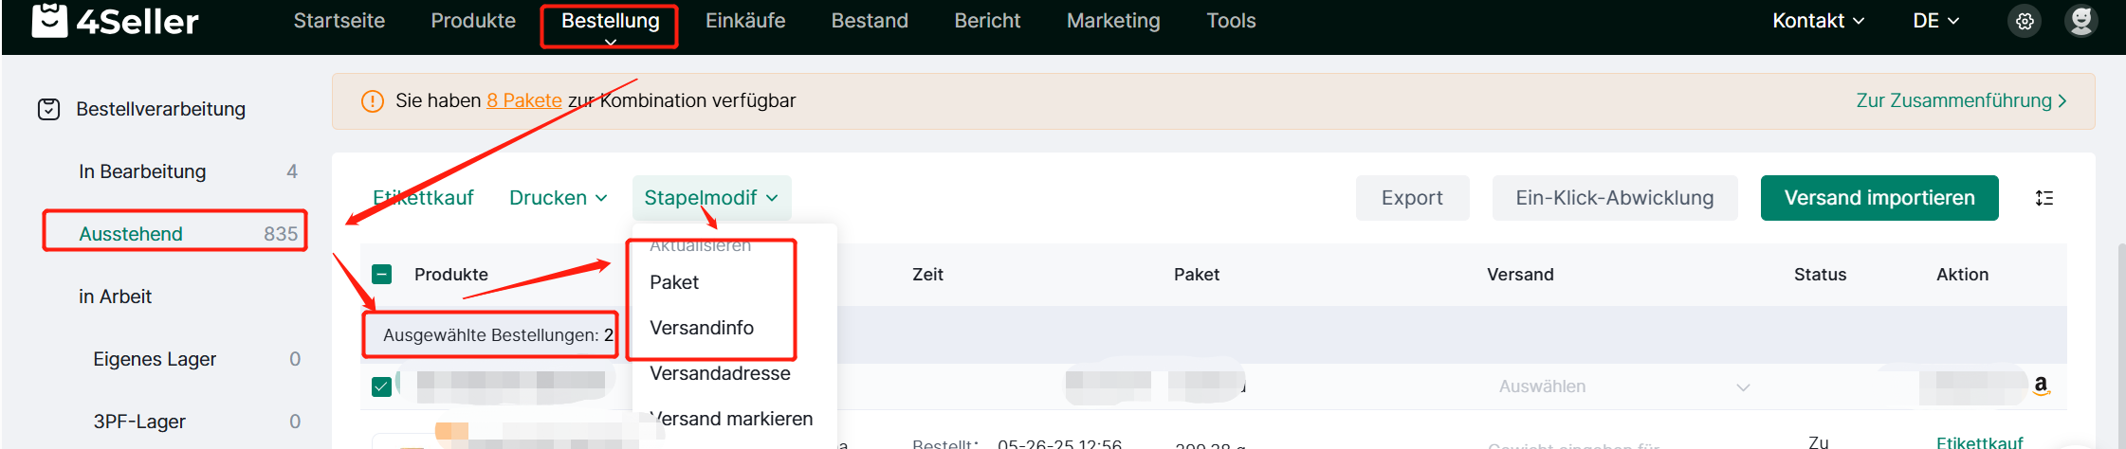Click the Amazon marketplace icon
The height and width of the screenshot is (449, 2126).
(2041, 386)
